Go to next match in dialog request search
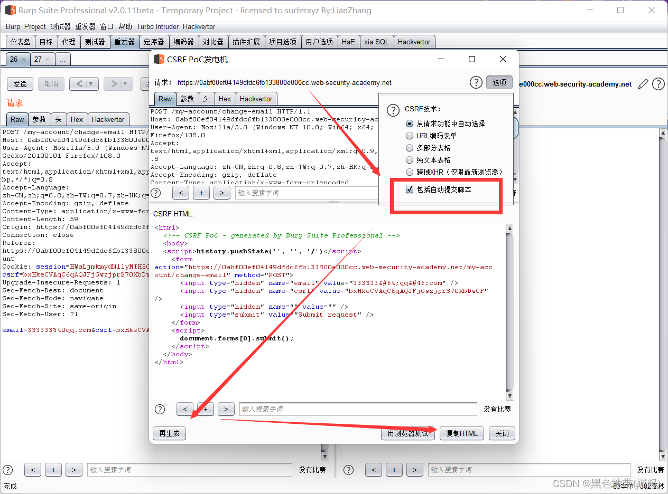Image resolution: width=668 pixels, height=494 pixels. click(x=222, y=193)
